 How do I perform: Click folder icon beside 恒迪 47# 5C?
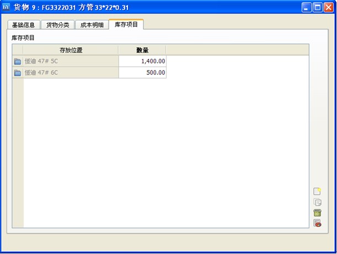[18, 61]
